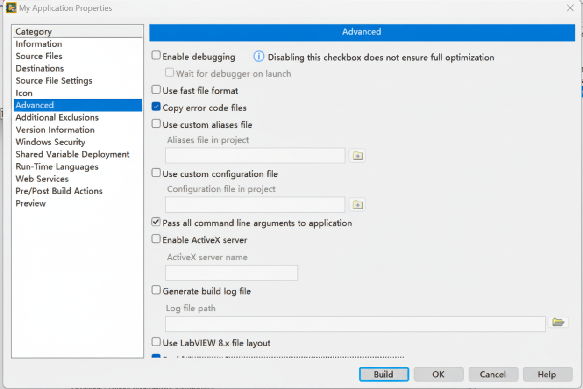Enable the ActiveX server
This screenshot has height=389, width=583.
[x=156, y=238]
